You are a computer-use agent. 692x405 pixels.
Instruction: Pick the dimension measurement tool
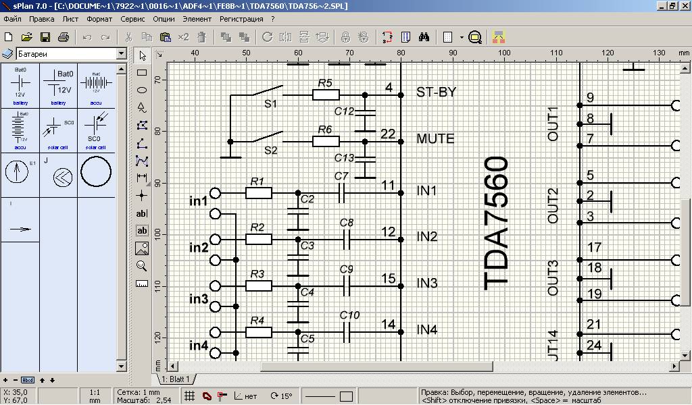pyautogui.click(x=142, y=178)
